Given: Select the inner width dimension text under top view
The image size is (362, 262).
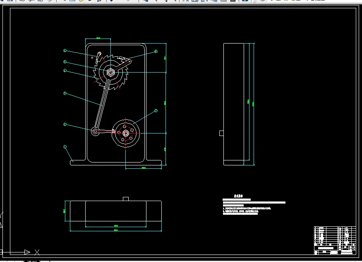Looking at the screenshot, I should [x=116, y=226].
